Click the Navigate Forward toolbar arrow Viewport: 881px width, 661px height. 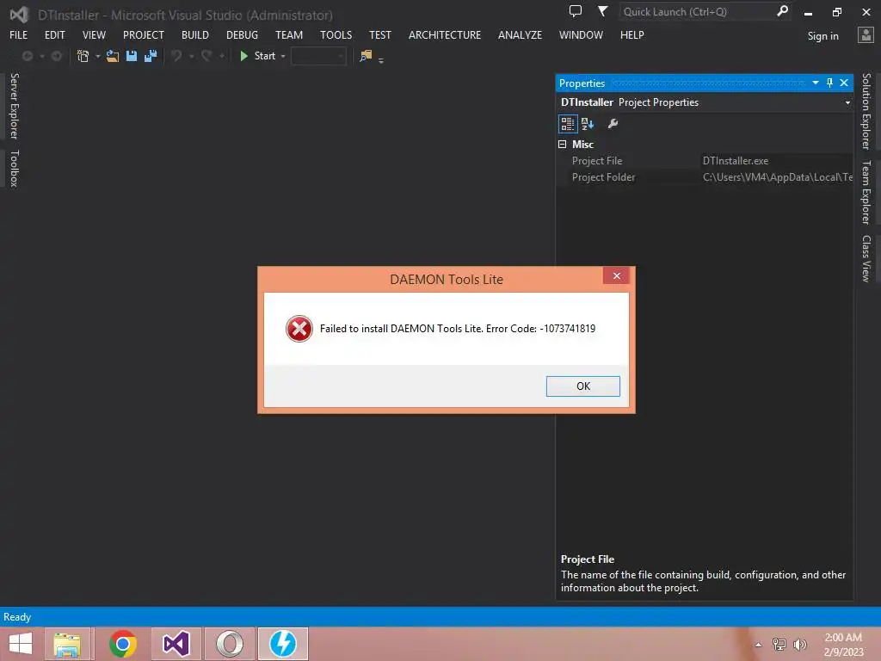coord(56,56)
